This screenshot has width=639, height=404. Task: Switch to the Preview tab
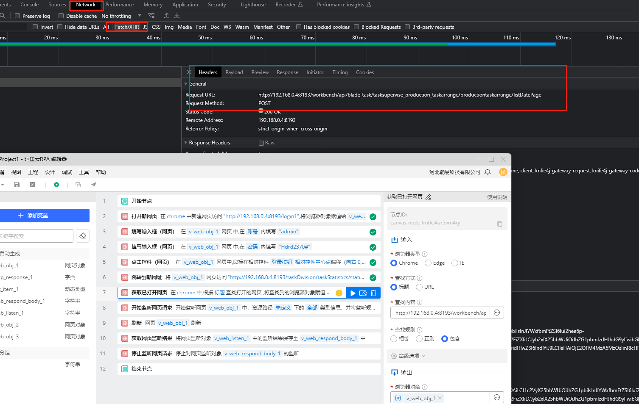click(260, 72)
